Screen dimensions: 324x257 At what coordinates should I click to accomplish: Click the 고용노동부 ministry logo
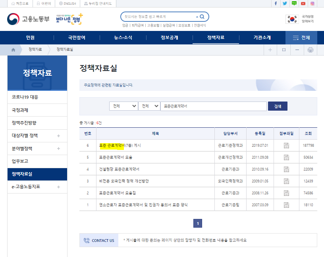point(28,18)
